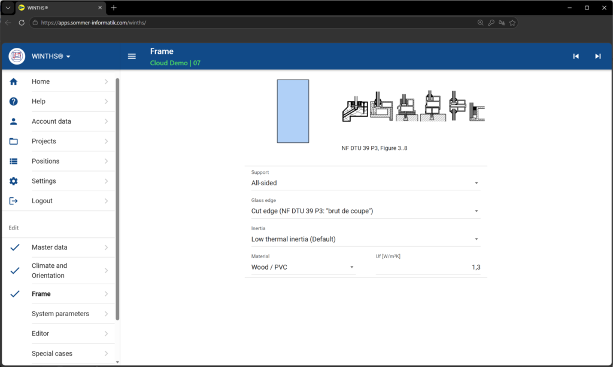This screenshot has width=613, height=367.
Task: Click the Edit section label
Action: click(14, 228)
